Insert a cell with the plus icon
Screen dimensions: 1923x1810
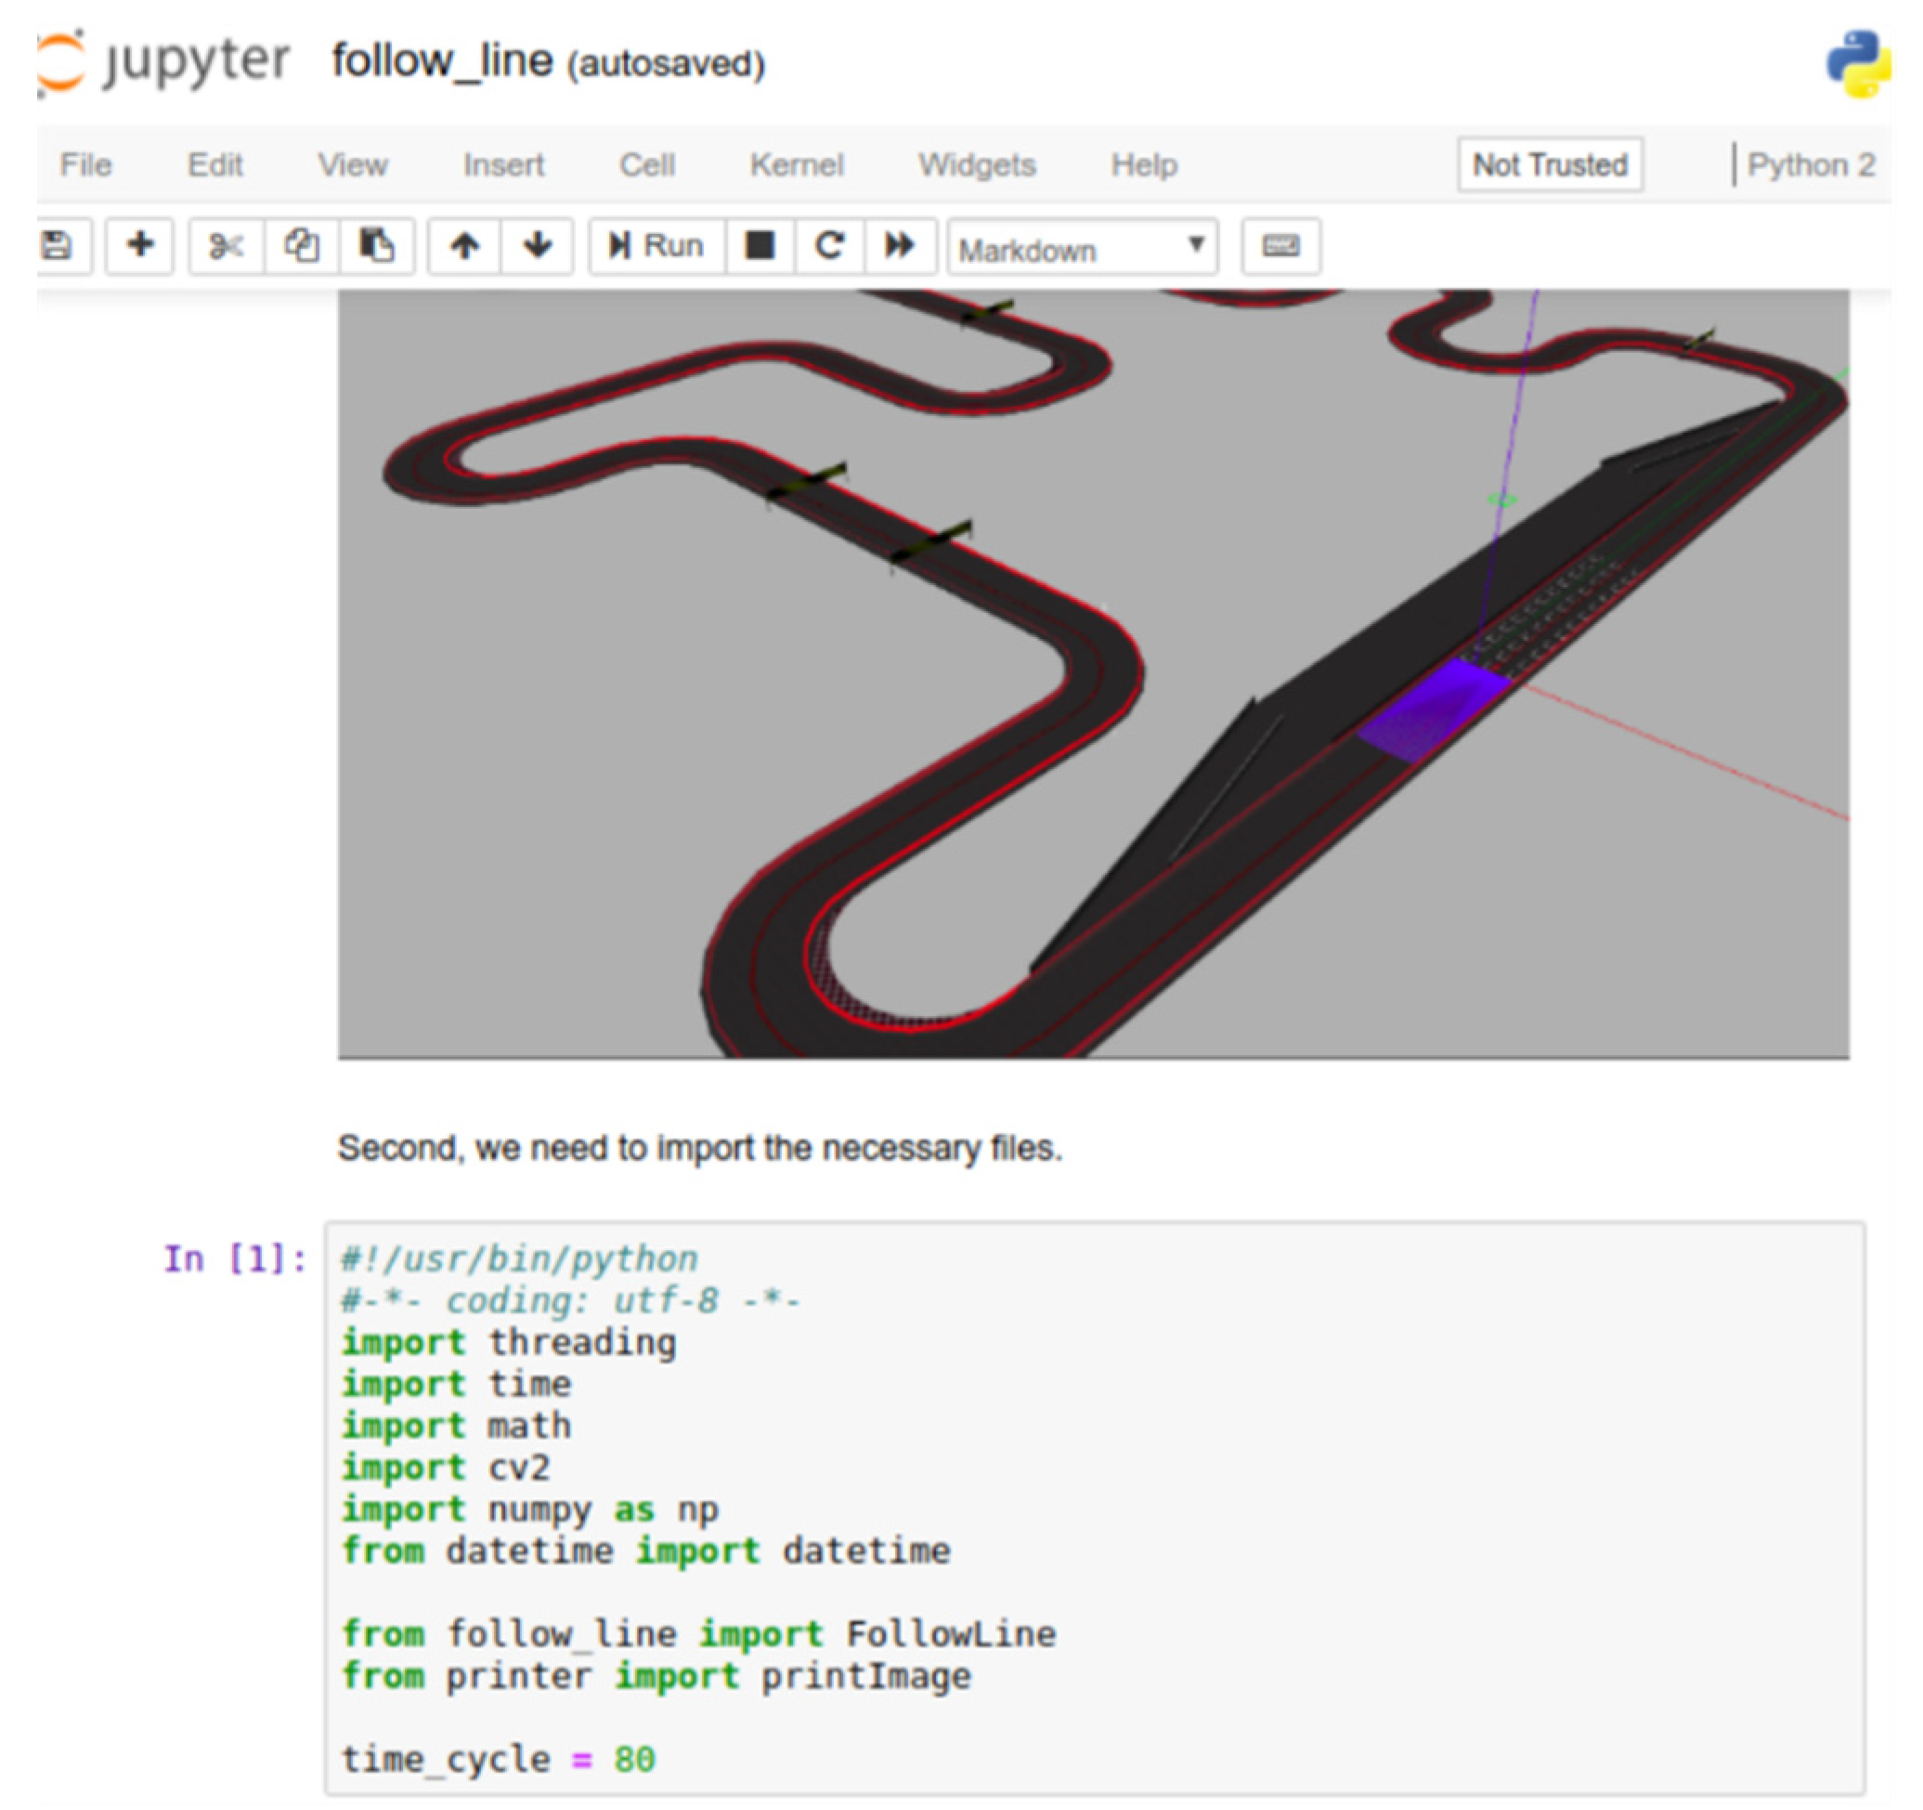[140, 246]
